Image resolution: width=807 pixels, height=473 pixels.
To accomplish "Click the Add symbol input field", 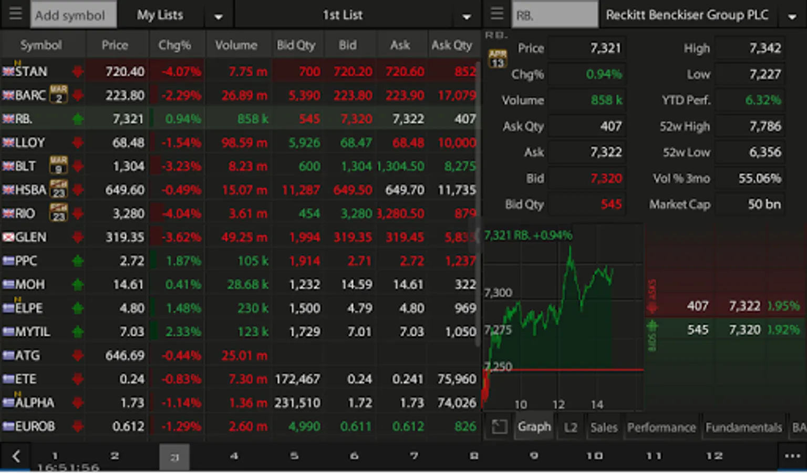I will (74, 15).
